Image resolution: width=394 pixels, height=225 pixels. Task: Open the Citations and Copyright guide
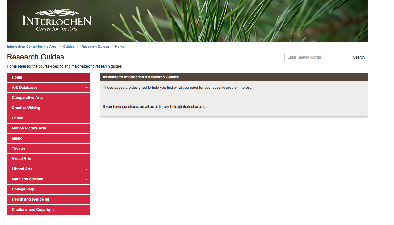click(49, 210)
